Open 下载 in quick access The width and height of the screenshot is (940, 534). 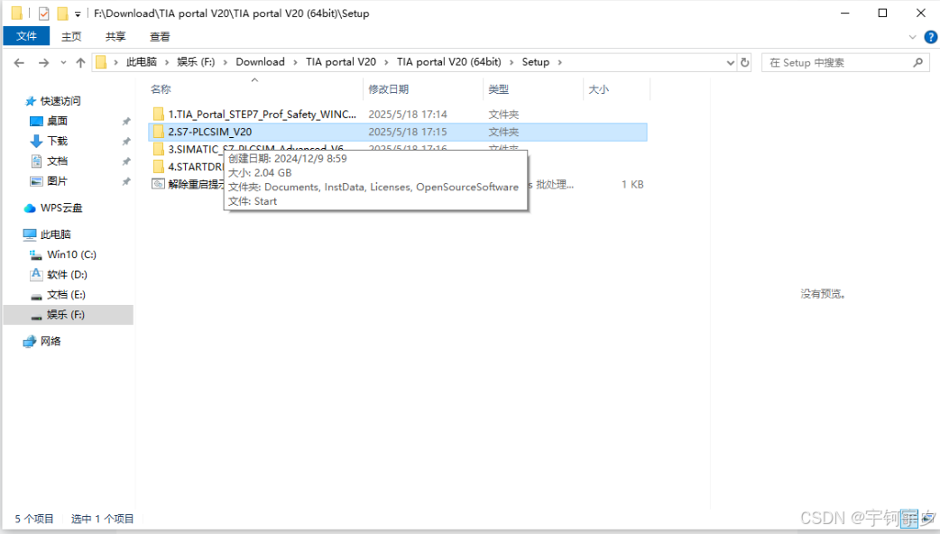point(58,141)
